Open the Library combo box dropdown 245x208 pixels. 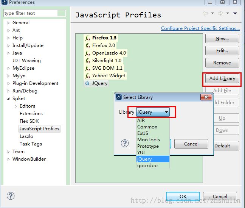[166, 112]
